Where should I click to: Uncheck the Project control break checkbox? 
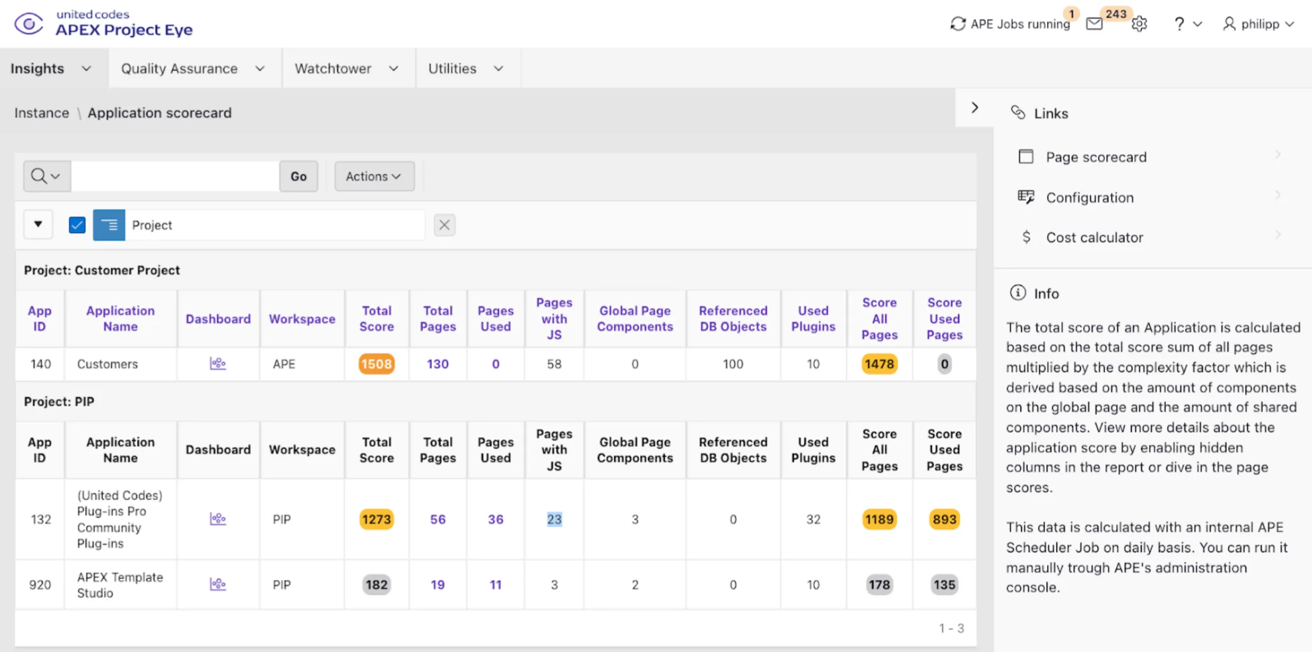tap(76, 225)
